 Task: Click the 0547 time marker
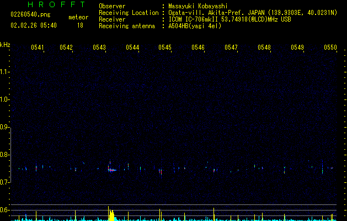point(231,48)
